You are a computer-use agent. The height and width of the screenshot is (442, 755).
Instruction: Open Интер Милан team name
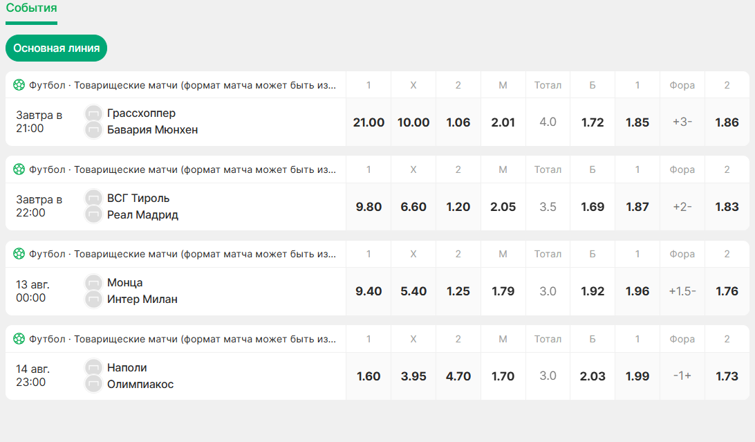point(142,299)
